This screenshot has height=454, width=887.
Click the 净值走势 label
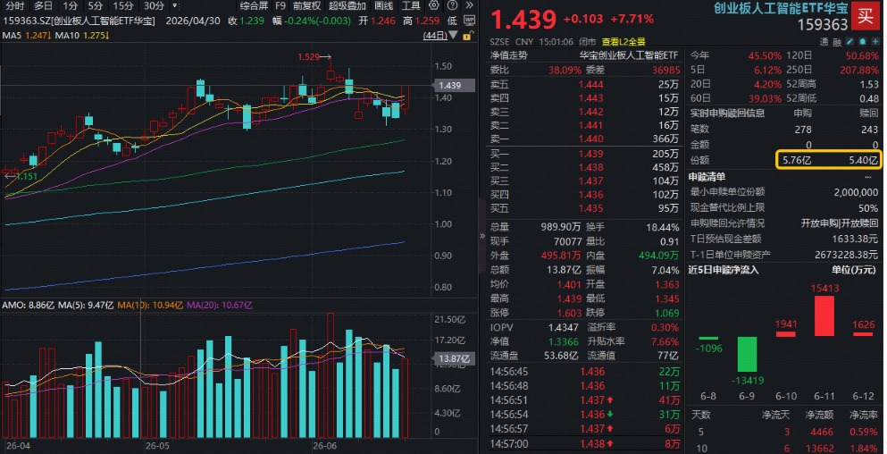click(x=508, y=55)
